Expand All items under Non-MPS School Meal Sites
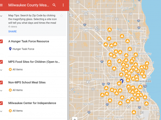This screenshot has height=120, width=161. point(1,90)
